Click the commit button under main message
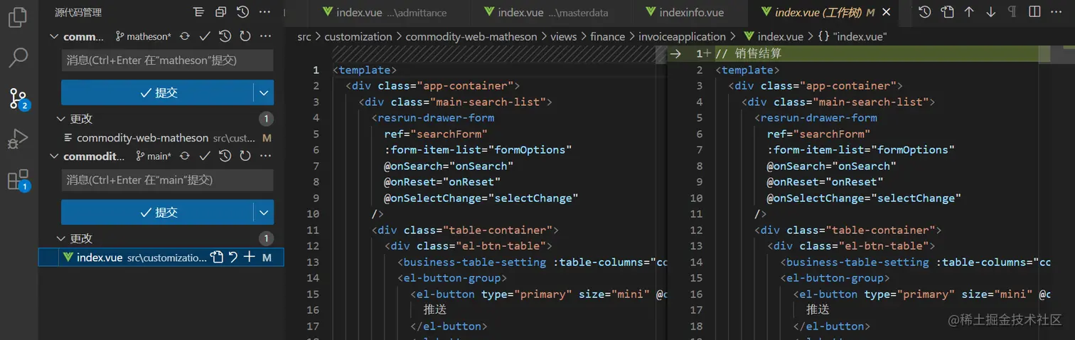This screenshot has height=340, width=1075. [157, 212]
